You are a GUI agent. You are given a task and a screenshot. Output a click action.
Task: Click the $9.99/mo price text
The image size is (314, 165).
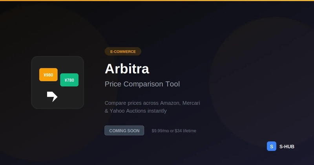(x=160, y=131)
